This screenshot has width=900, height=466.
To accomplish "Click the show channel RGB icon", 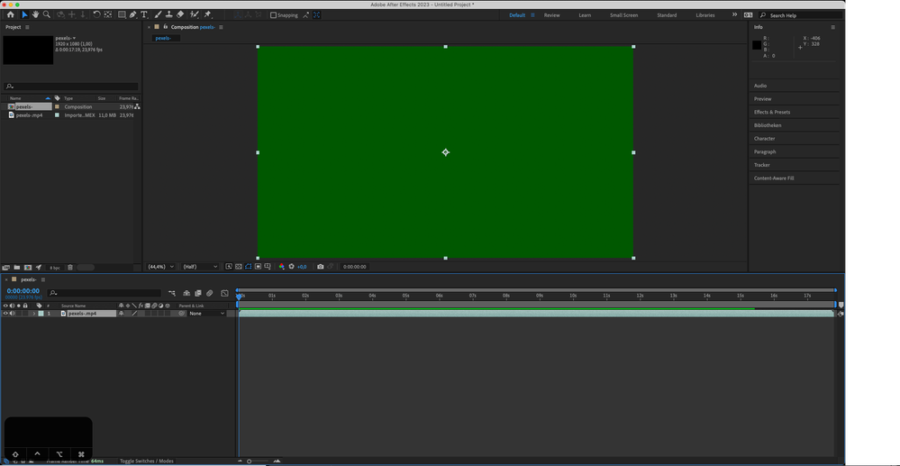I will [281, 267].
